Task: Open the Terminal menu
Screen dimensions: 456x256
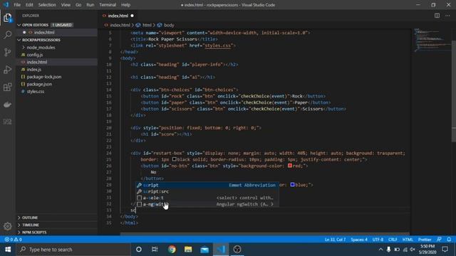Action: (108, 5)
